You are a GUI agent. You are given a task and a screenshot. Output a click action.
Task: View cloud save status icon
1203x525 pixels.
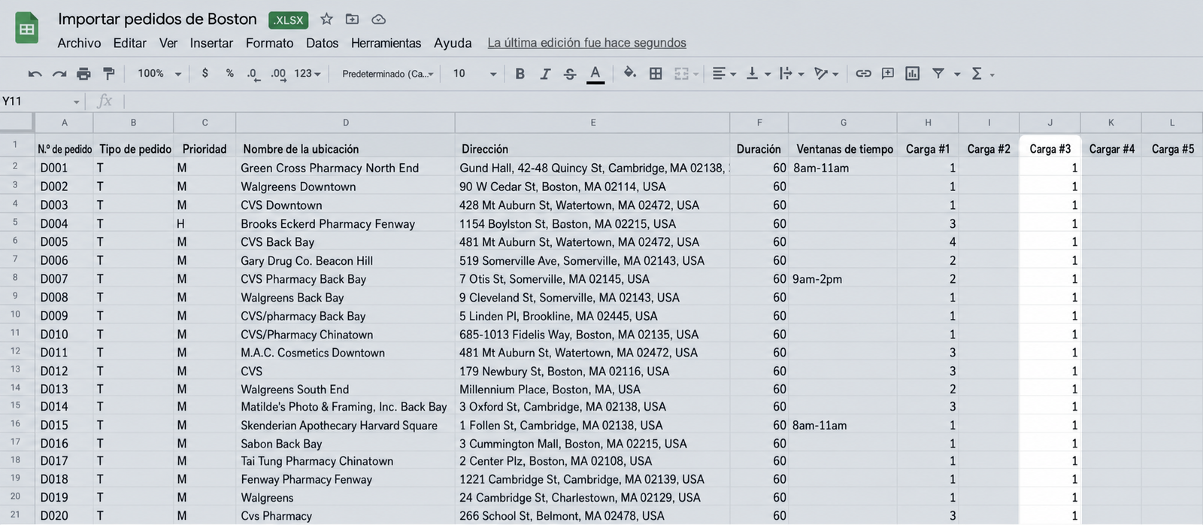point(378,20)
